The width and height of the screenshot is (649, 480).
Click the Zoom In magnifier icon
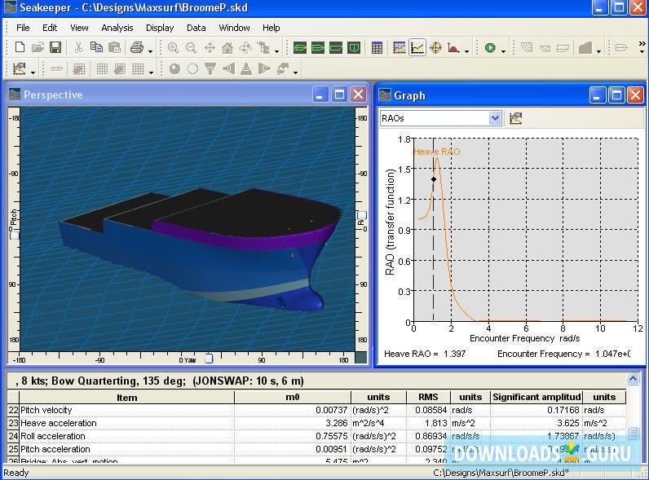click(x=174, y=48)
